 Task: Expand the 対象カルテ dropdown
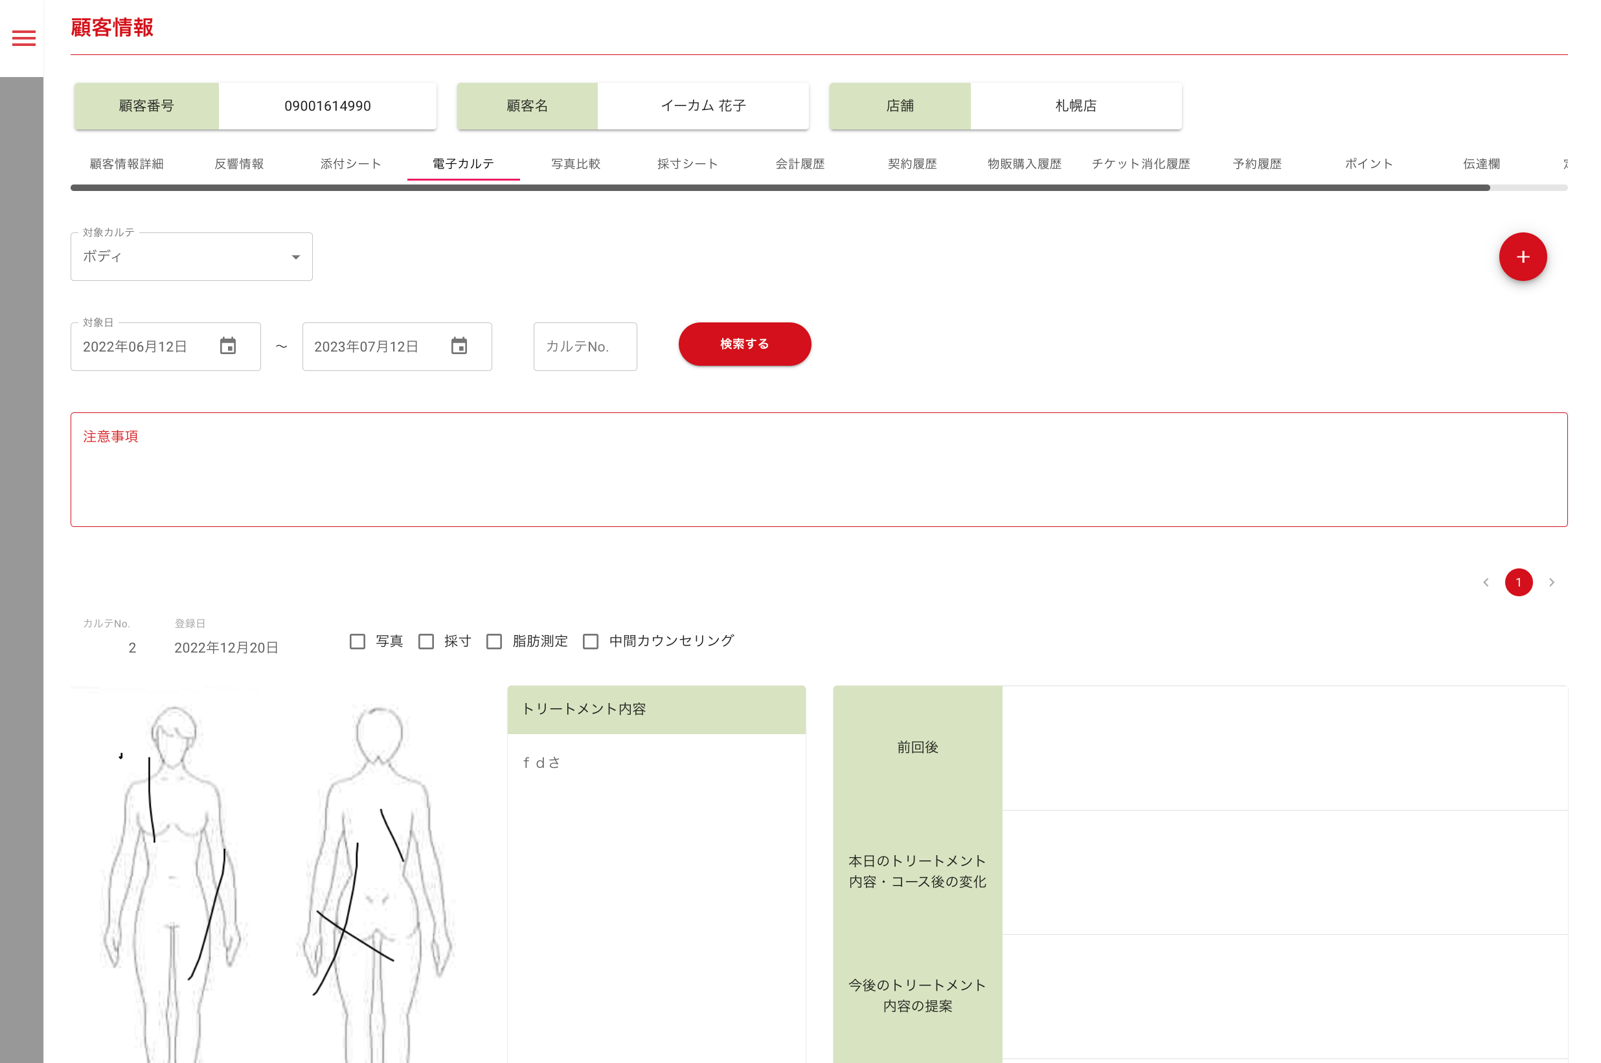click(x=191, y=257)
